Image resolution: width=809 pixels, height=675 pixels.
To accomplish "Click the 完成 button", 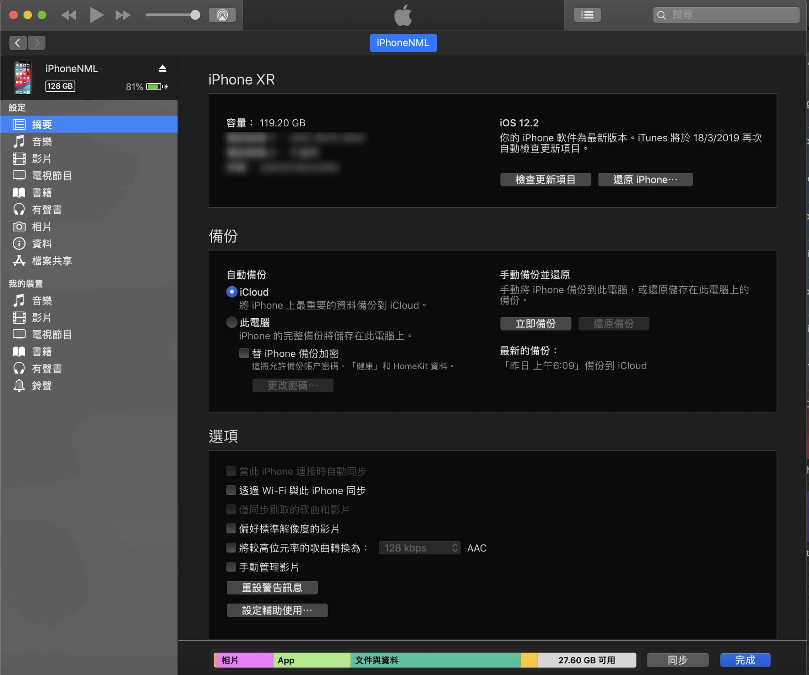I will 745,660.
